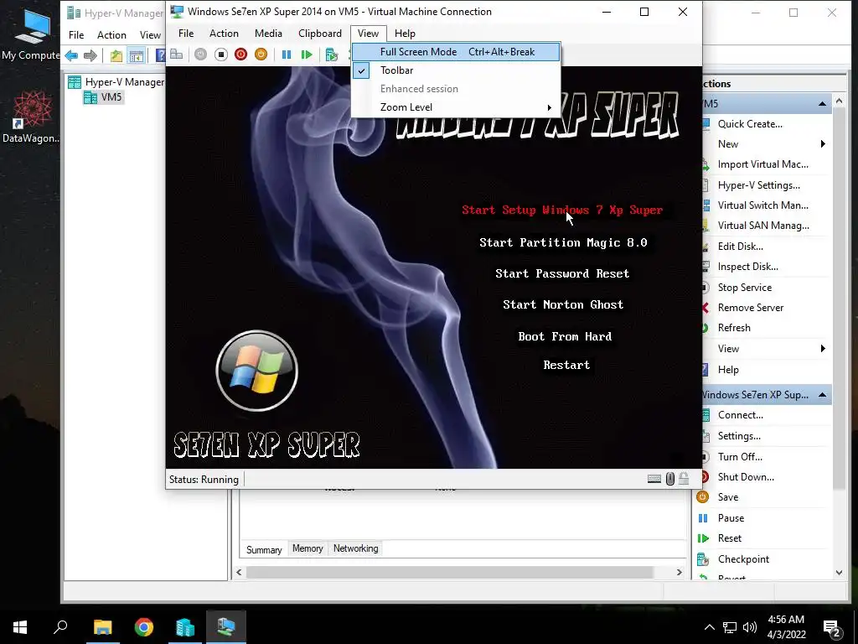Click the Virtual Machine Connection taskbar icon
The height and width of the screenshot is (644, 858).
point(226,627)
